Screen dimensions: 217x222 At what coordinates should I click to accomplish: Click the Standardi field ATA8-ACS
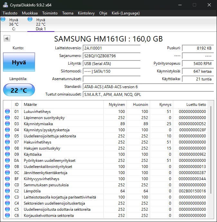148,87
